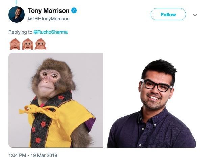Click the blue thread line above the avatar
The width and height of the screenshot is (206, 160).
(16, 2)
